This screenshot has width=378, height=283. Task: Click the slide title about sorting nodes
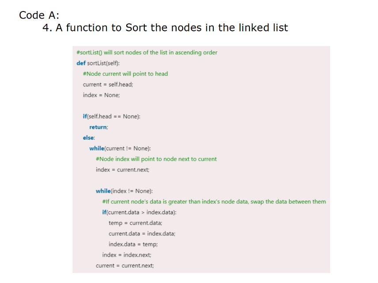point(165,28)
